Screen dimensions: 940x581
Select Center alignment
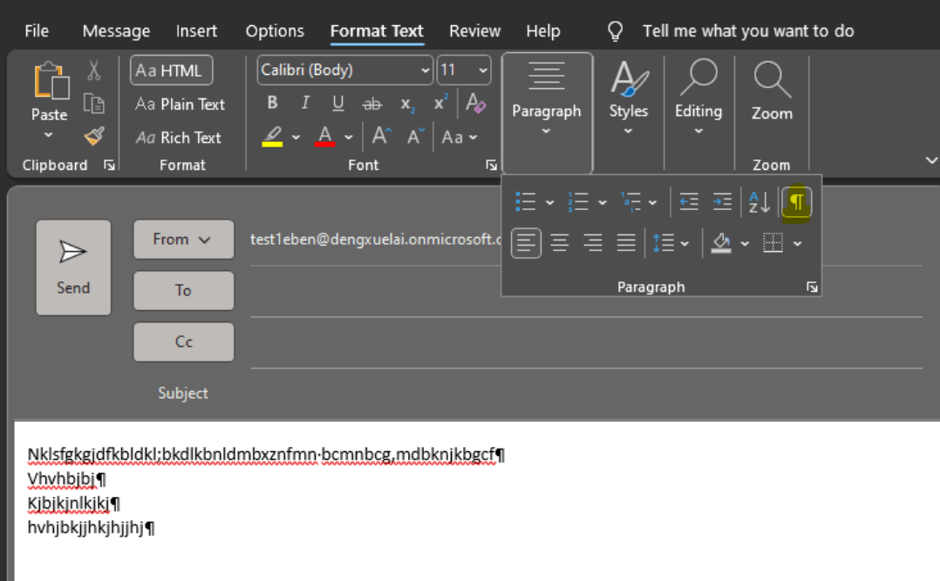click(559, 243)
